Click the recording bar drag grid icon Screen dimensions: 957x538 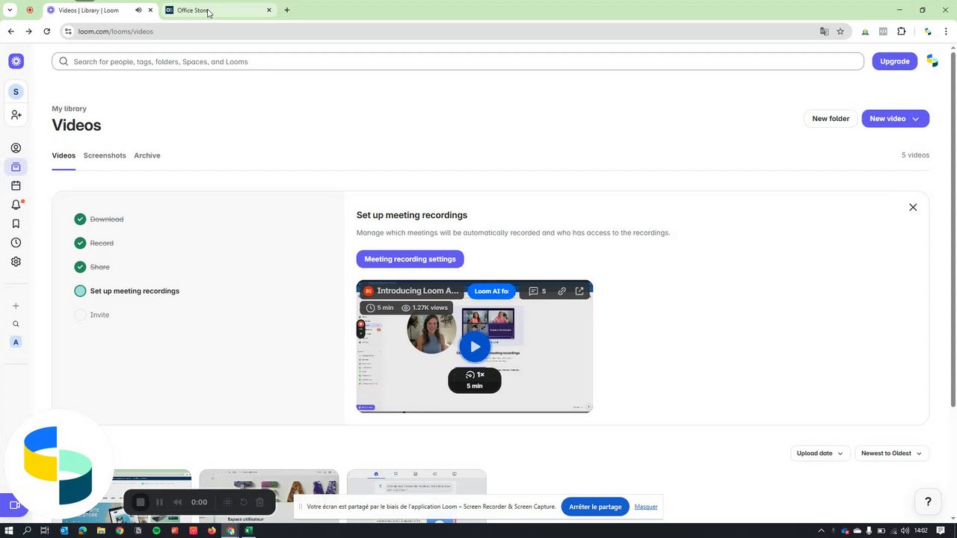[x=227, y=502]
